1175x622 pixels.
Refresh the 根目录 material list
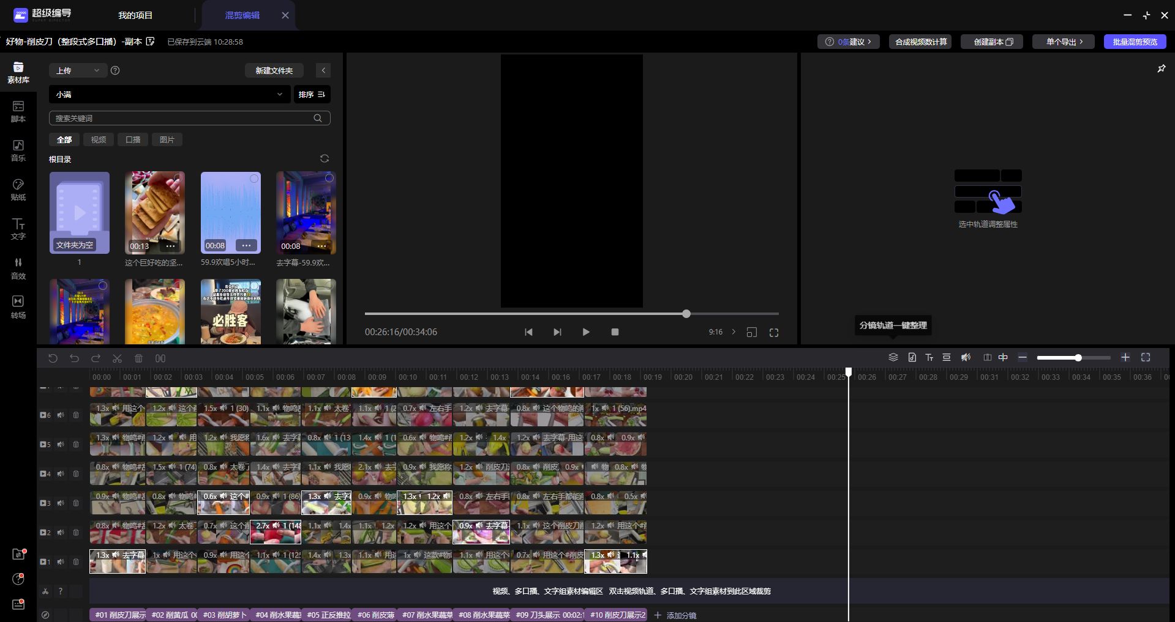point(325,158)
